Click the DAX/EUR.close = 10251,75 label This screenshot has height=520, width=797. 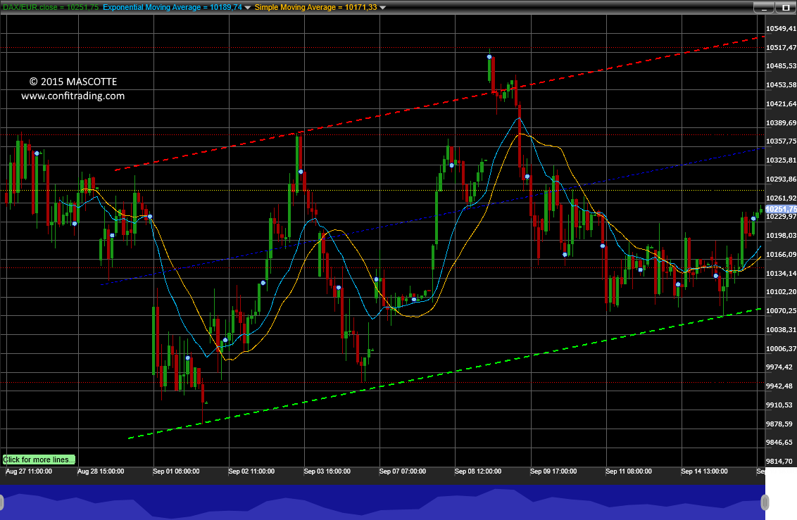click(x=50, y=7)
